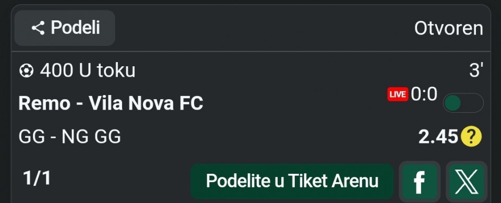The image size is (501, 203).
Task: Click the red LIVE badge
Action: [398, 94]
